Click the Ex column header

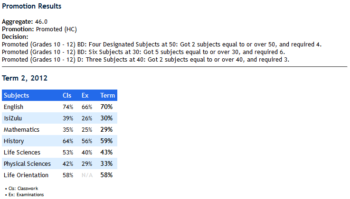tap(85, 95)
